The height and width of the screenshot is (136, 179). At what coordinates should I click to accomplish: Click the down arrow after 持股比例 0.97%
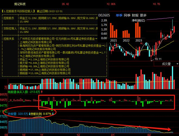tap(53, 114)
